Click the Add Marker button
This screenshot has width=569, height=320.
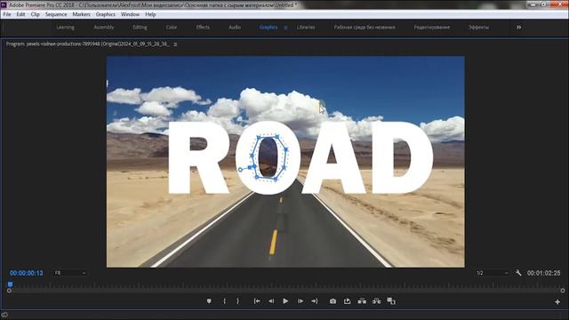click(209, 301)
